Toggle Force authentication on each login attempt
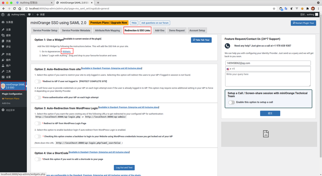The height and width of the screenshot is (176, 322). [x=38, y=98]
